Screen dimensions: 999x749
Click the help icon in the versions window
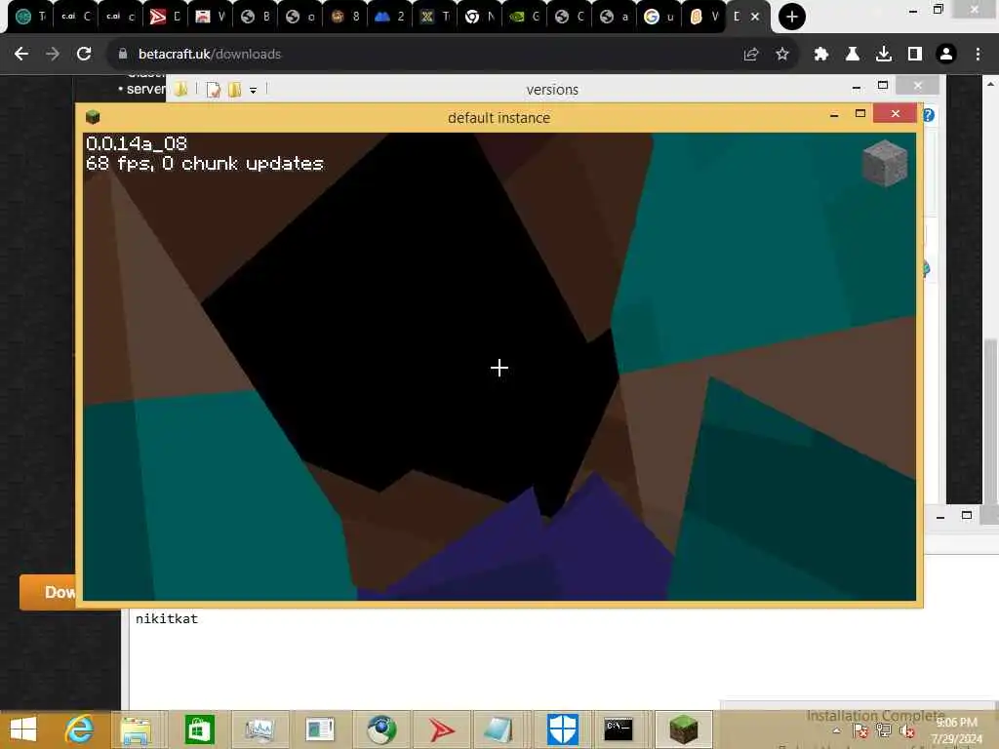click(929, 115)
